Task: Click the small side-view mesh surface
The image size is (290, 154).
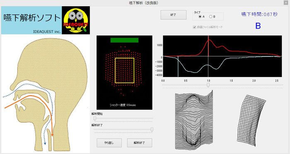Action: tap(251, 121)
